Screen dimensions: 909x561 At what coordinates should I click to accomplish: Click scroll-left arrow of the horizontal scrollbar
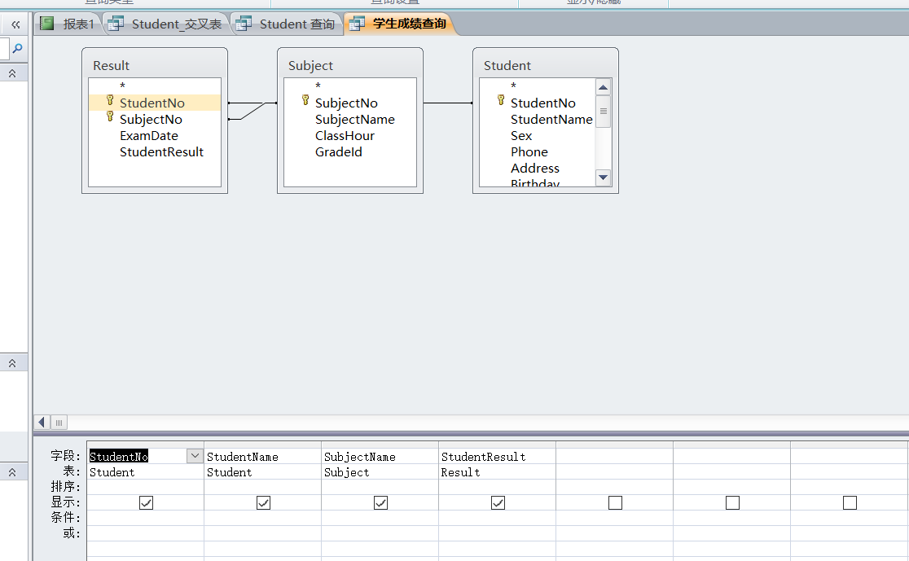click(x=42, y=422)
